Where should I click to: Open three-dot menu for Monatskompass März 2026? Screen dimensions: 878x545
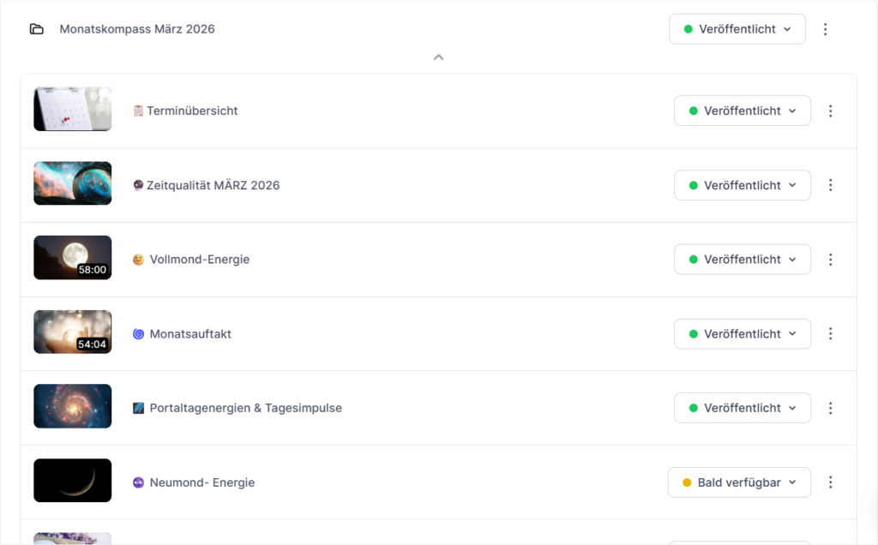pos(825,29)
